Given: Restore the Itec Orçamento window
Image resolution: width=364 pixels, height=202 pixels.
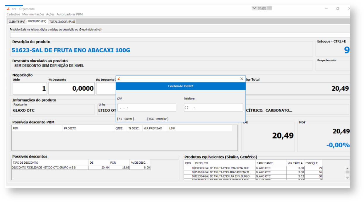Looking at the screenshot, I should tap(338, 9).
